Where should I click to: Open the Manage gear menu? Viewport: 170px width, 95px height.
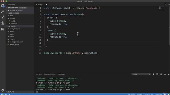3,90
